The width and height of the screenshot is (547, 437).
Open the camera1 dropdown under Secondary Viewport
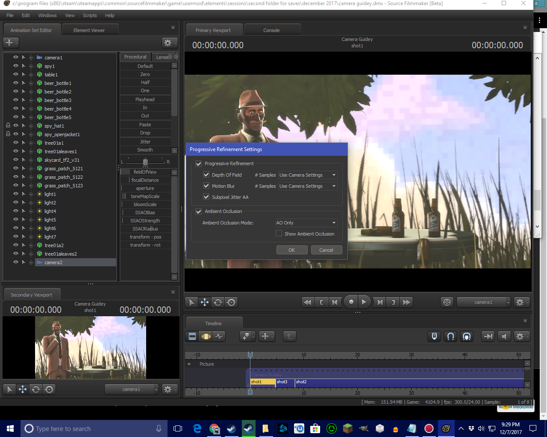point(131,389)
